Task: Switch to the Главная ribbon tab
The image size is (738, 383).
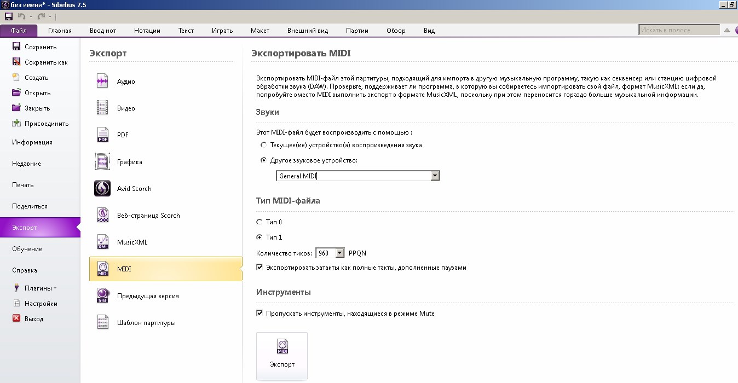Action: pyautogui.click(x=60, y=31)
